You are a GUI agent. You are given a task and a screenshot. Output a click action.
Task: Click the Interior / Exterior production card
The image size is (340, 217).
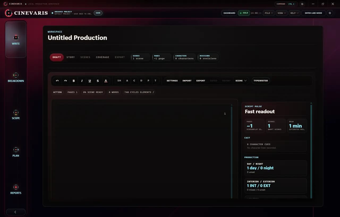(x=275, y=186)
